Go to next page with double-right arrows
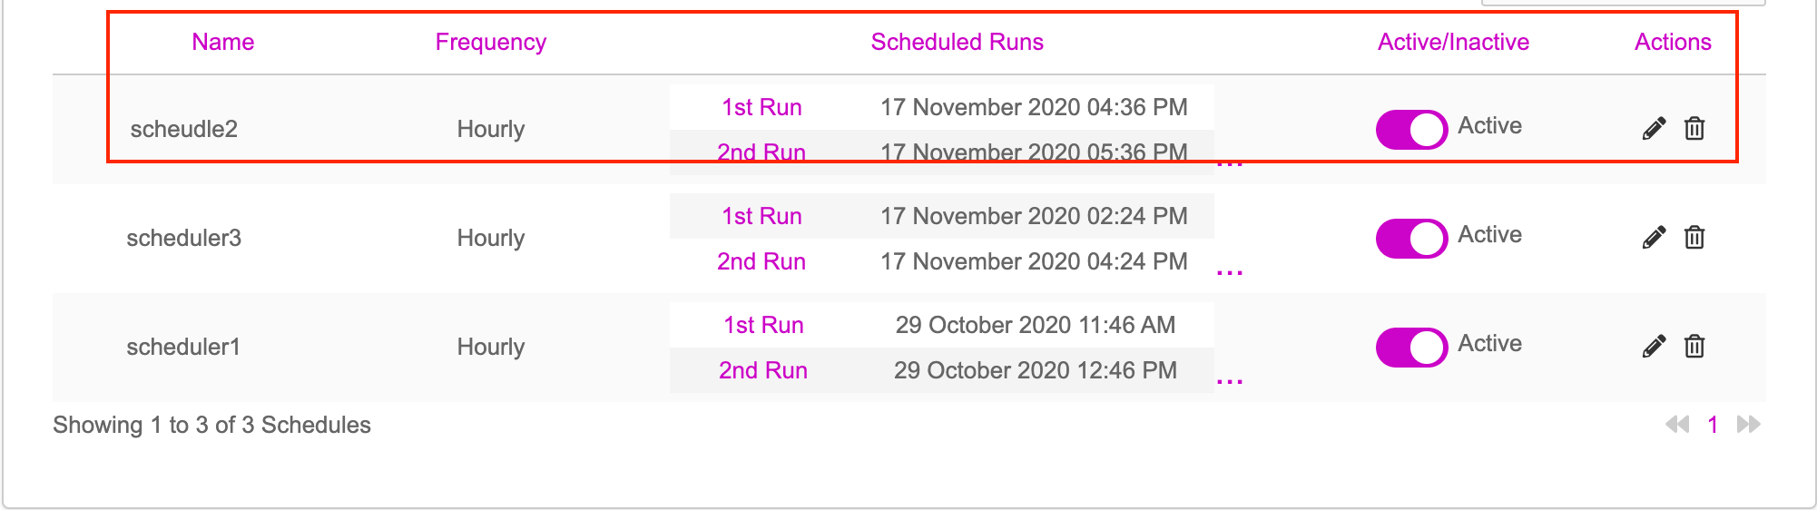Screen dimensions: 1817x510 click(1749, 425)
